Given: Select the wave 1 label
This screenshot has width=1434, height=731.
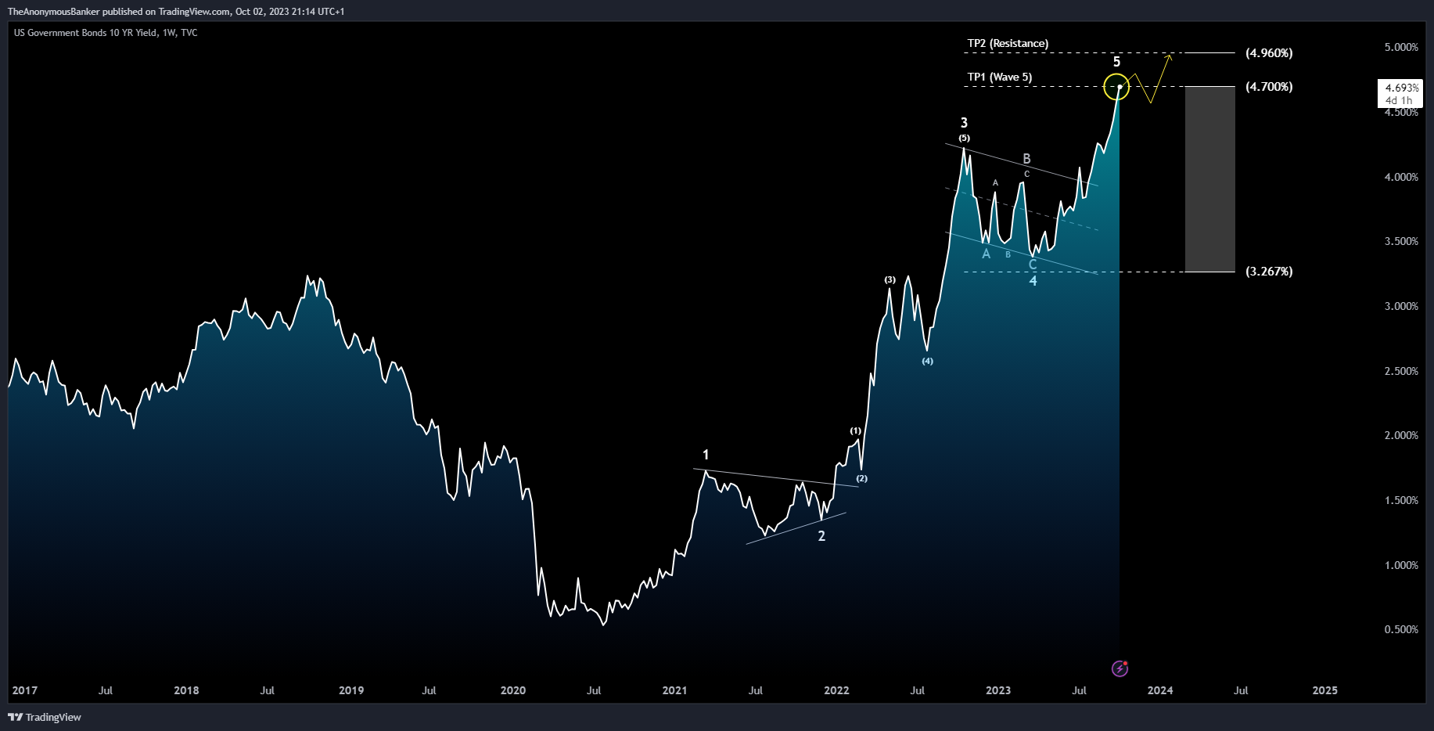Looking at the screenshot, I should (706, 455).
